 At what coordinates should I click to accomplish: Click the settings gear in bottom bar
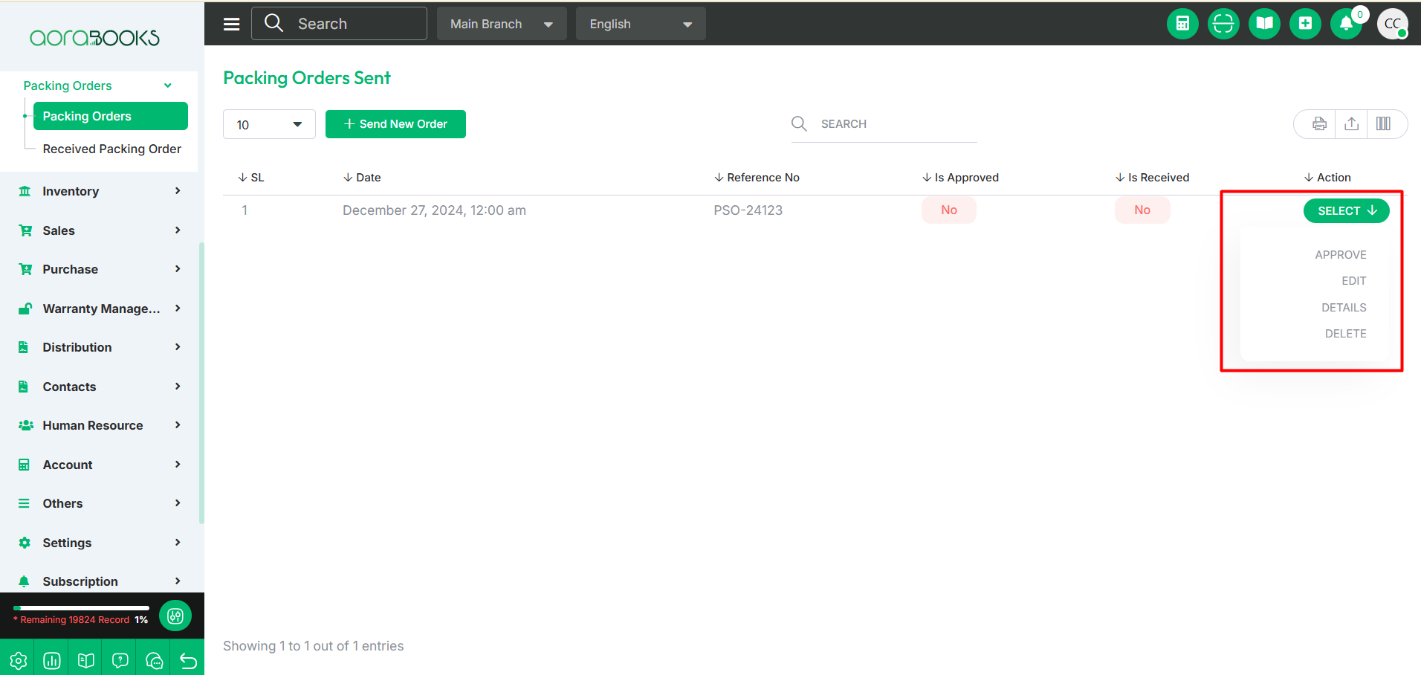19,660
